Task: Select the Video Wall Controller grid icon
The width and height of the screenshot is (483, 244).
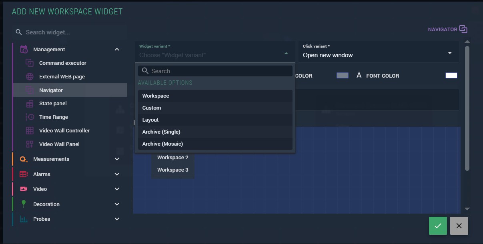Action: point(30,131)
